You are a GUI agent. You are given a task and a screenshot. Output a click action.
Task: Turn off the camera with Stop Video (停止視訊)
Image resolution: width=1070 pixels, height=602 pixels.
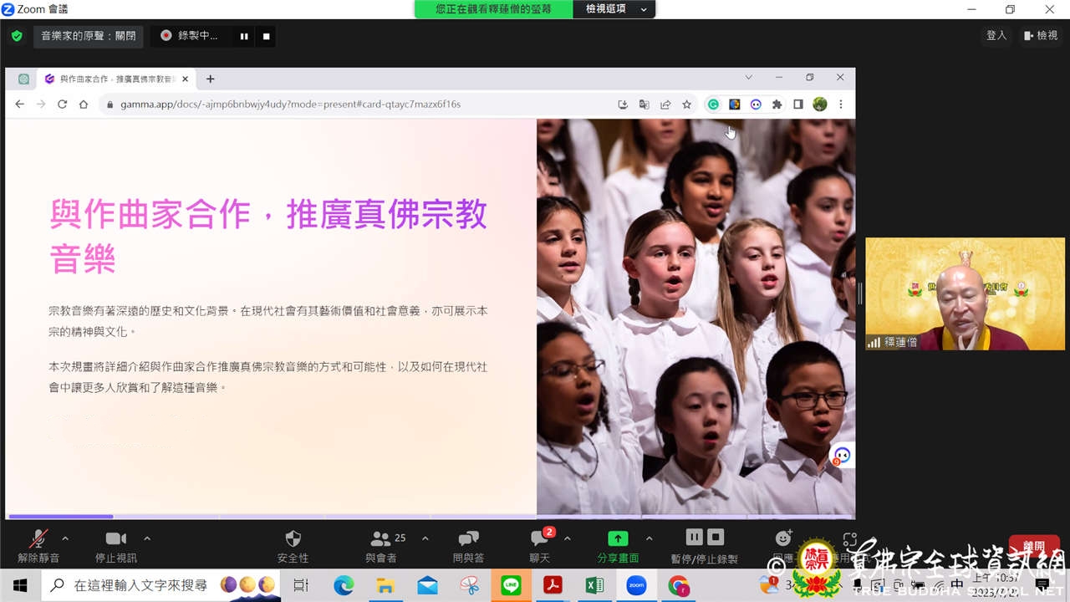(115, 546)
